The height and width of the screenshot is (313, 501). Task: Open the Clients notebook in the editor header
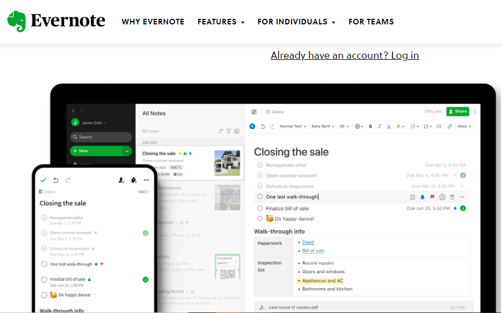coord(275,112)
